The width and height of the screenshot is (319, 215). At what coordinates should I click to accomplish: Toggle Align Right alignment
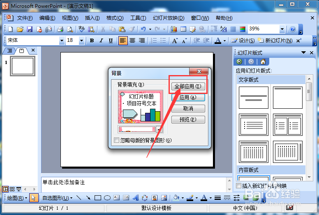(142, 41)
